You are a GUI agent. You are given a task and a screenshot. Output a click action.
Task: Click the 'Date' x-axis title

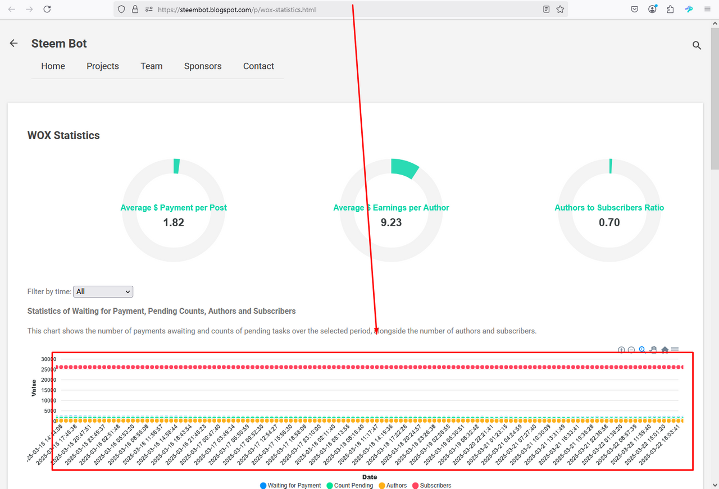[x=370, y=477]
